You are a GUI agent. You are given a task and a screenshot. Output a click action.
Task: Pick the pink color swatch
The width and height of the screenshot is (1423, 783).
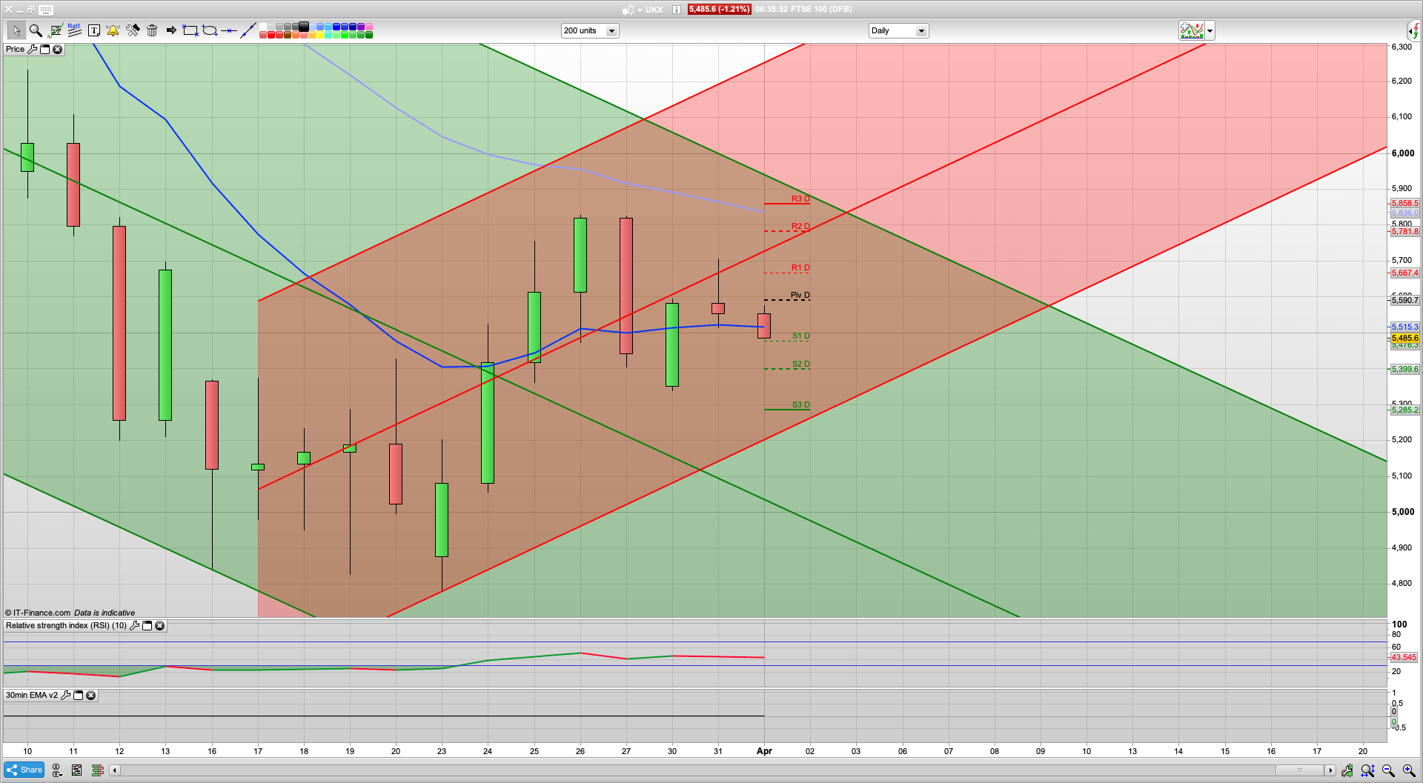[x=369, y=27]
